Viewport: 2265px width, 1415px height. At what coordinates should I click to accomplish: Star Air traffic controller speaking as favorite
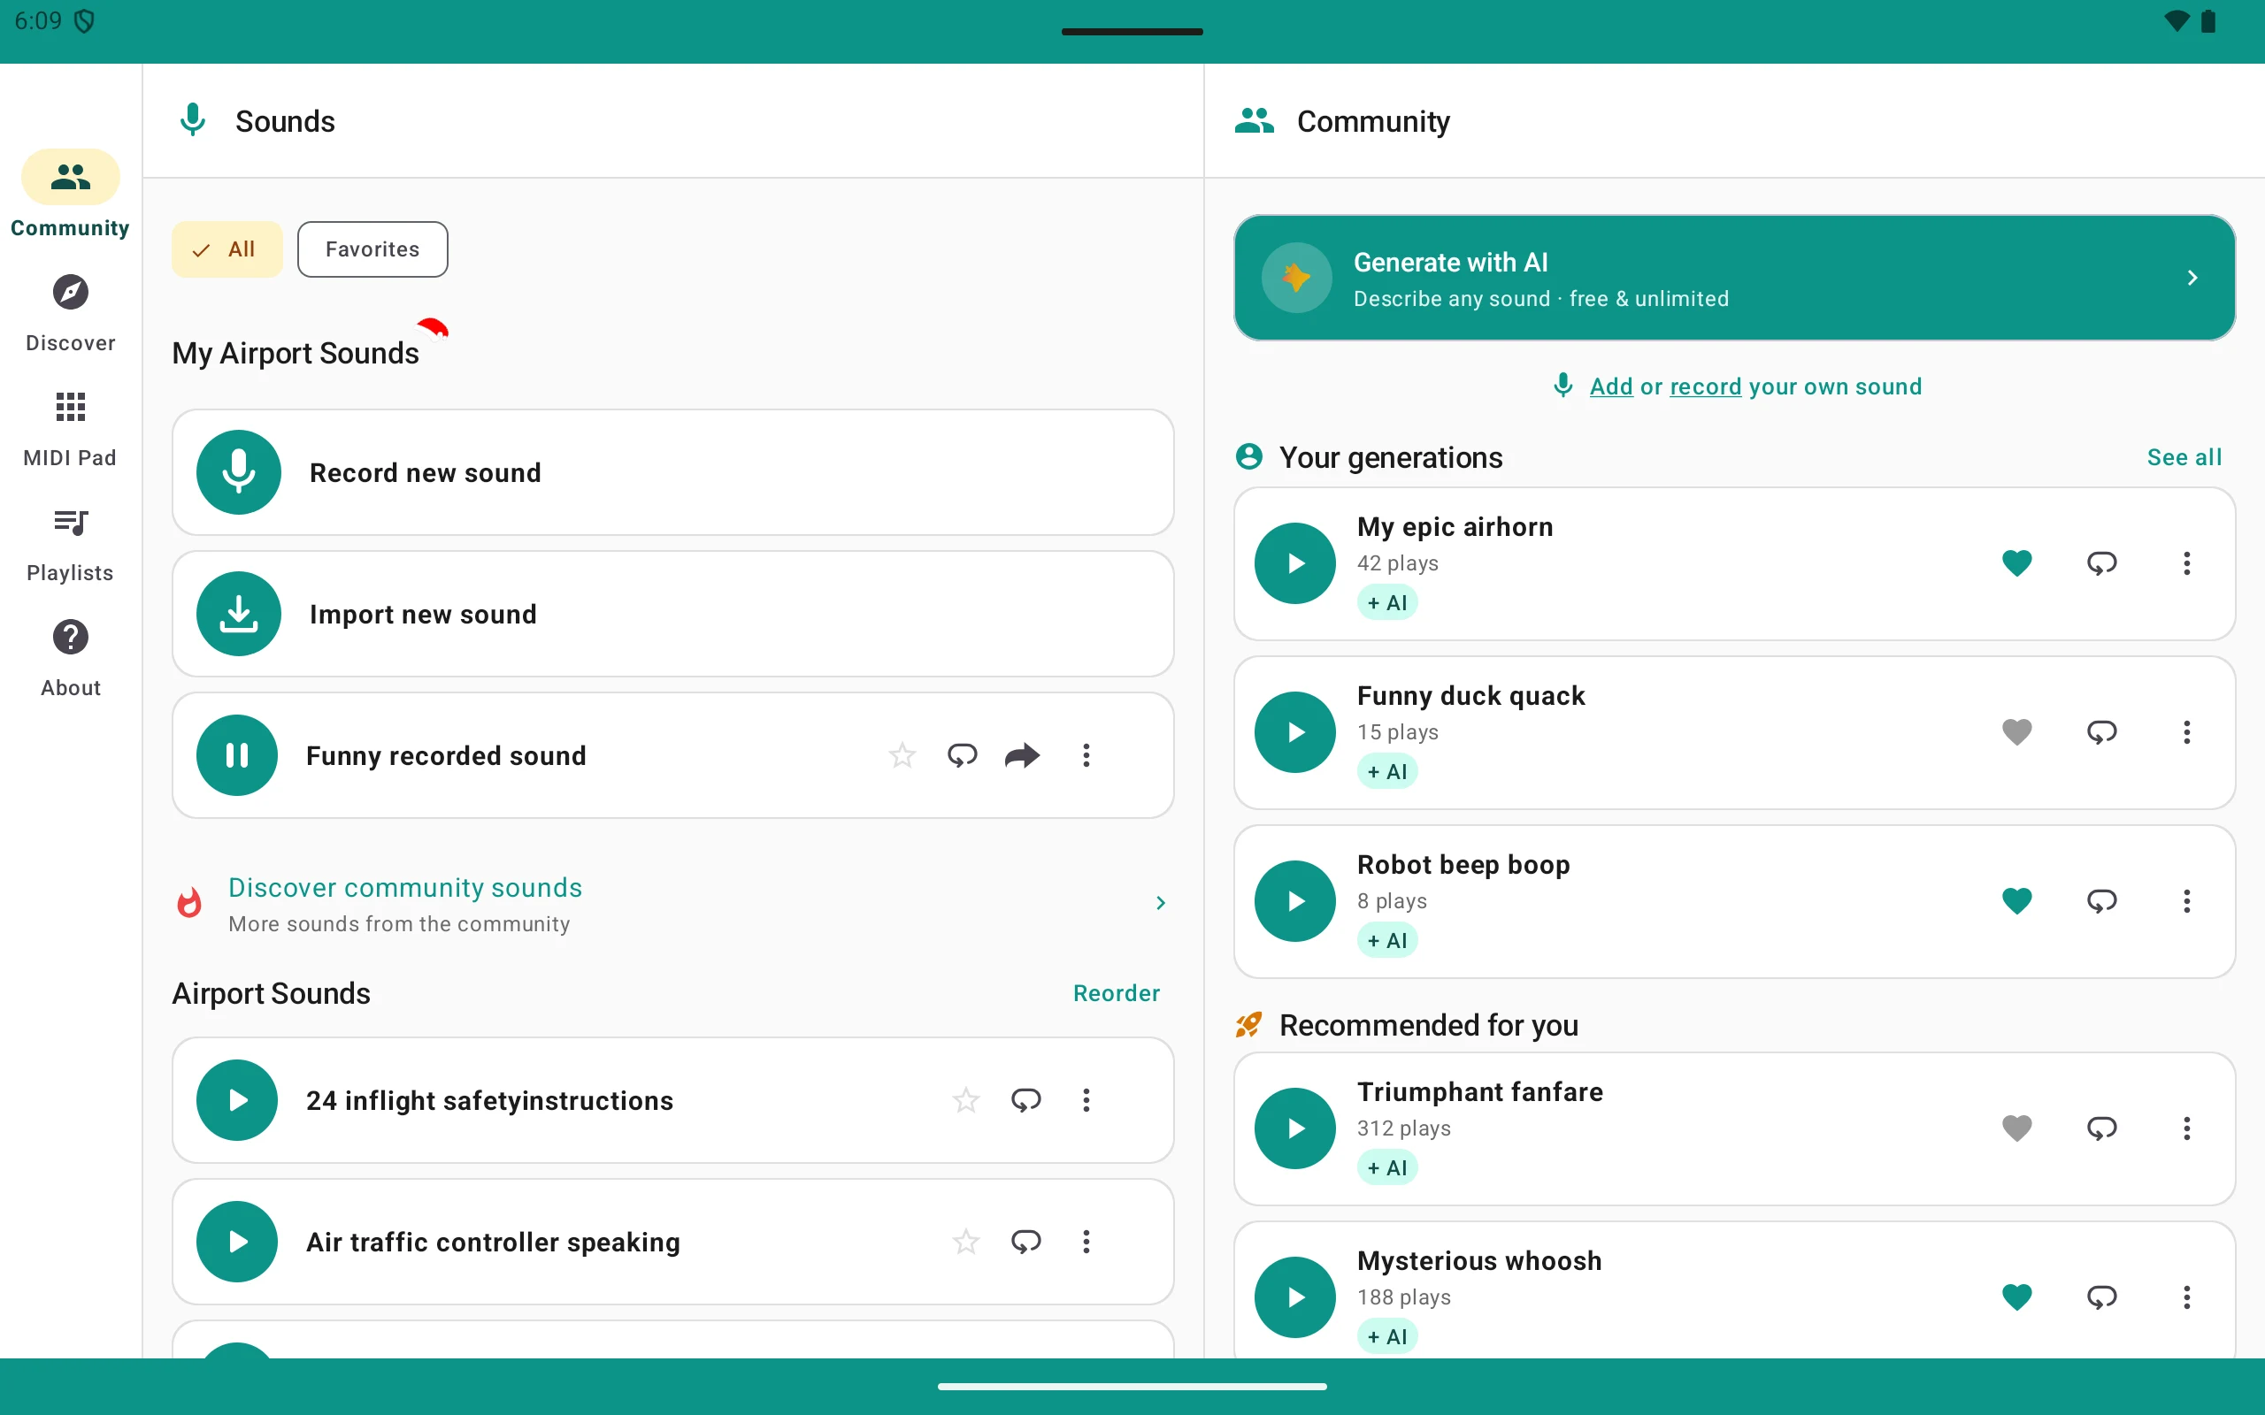click(966, 1242)
